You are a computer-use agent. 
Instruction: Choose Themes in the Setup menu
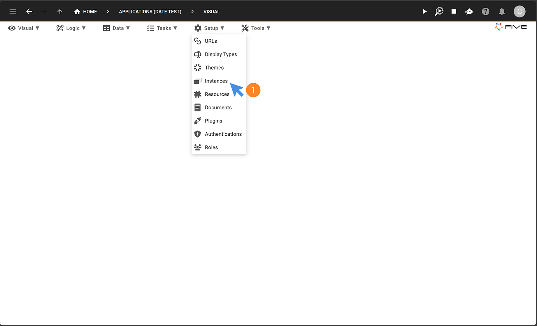pyautogui.click(x=214, y=68)
